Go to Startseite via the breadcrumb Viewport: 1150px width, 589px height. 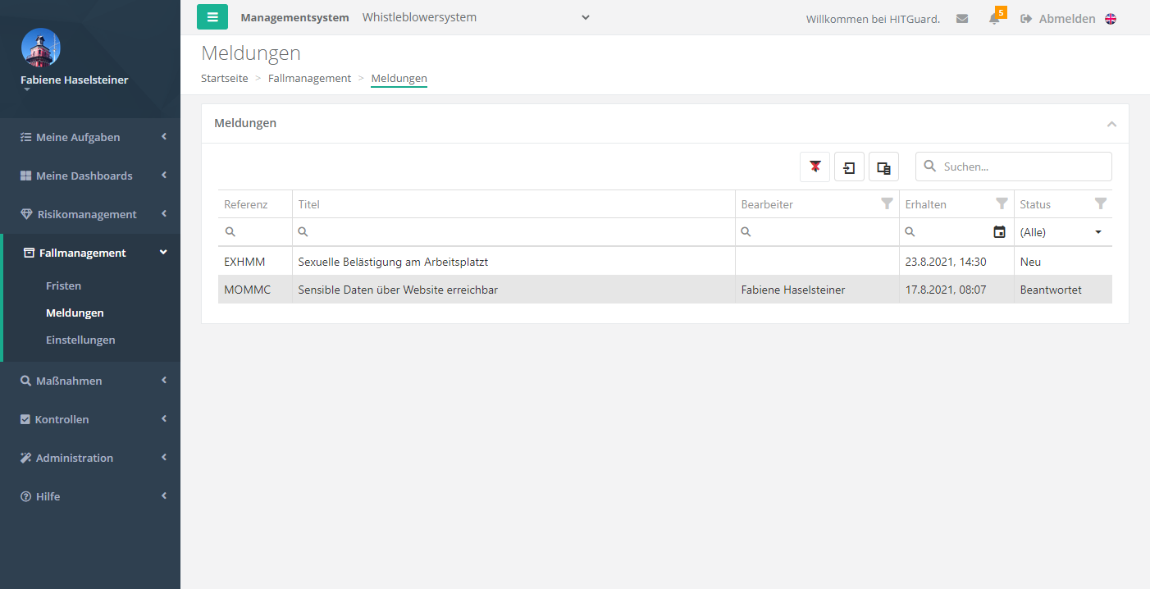225,78
